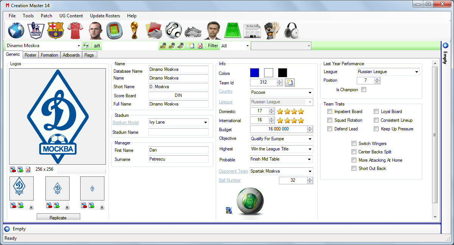Enable the Squad Rotation team trait
The height and width of the screenshot is (245, 454).
[330, 120]
